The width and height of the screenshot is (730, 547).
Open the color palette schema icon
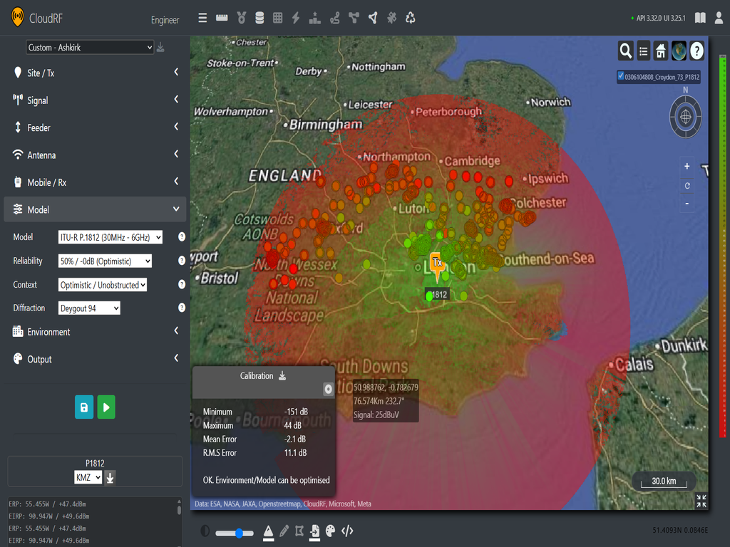329,531
